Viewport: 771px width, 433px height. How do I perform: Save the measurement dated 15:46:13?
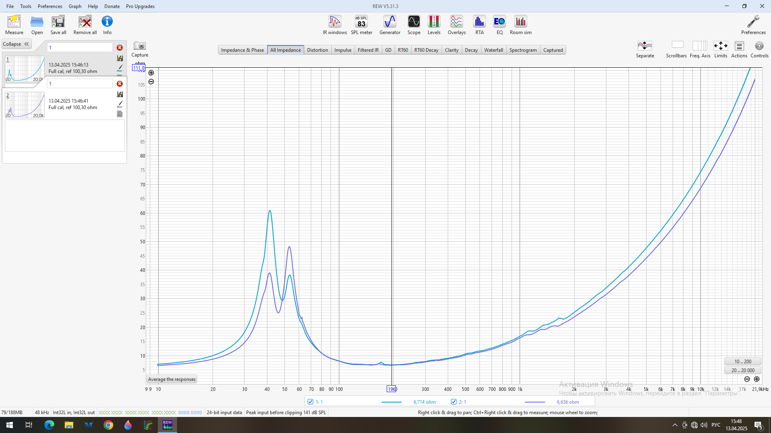pyautogui.click(x=120, y=58)
